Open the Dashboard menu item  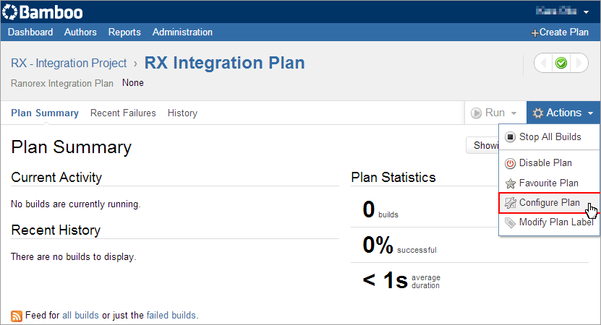click(30, 32)
